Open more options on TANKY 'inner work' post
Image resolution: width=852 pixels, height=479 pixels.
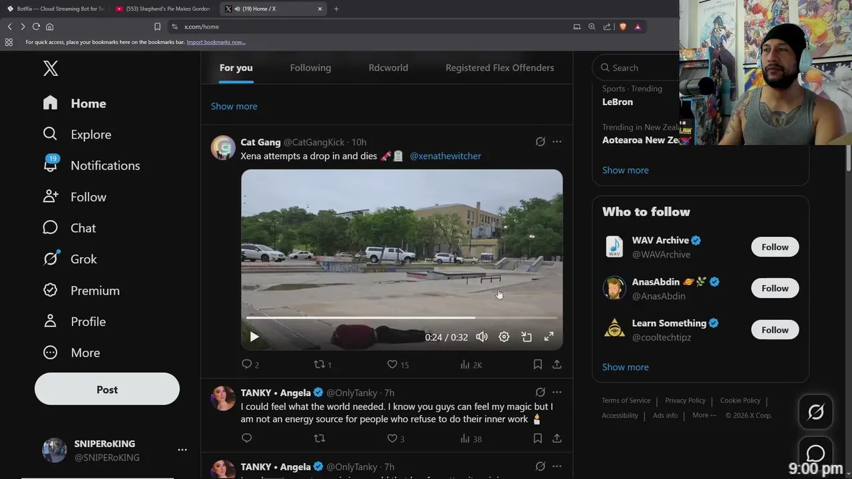click(557, 393)
